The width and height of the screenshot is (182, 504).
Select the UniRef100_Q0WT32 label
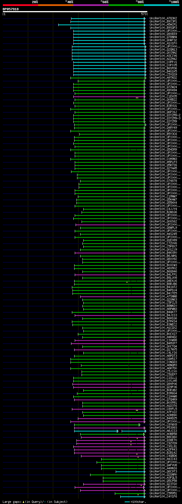(163, 40)
